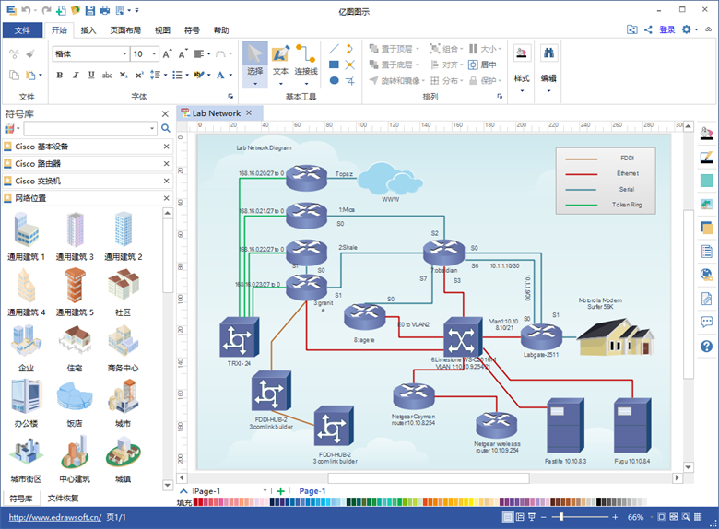Select the 住宅 house symbol

tap(75, 348)
